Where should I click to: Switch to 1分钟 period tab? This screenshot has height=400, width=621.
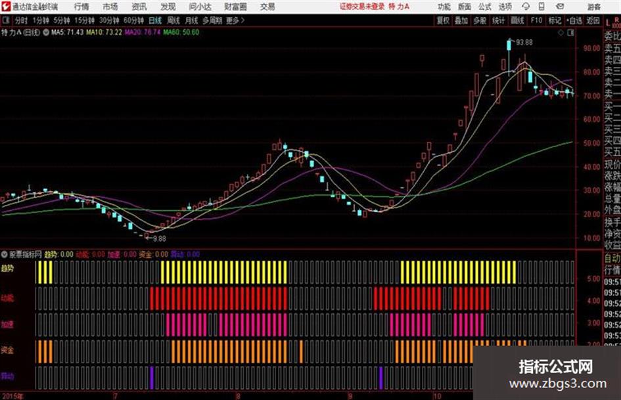41,20
